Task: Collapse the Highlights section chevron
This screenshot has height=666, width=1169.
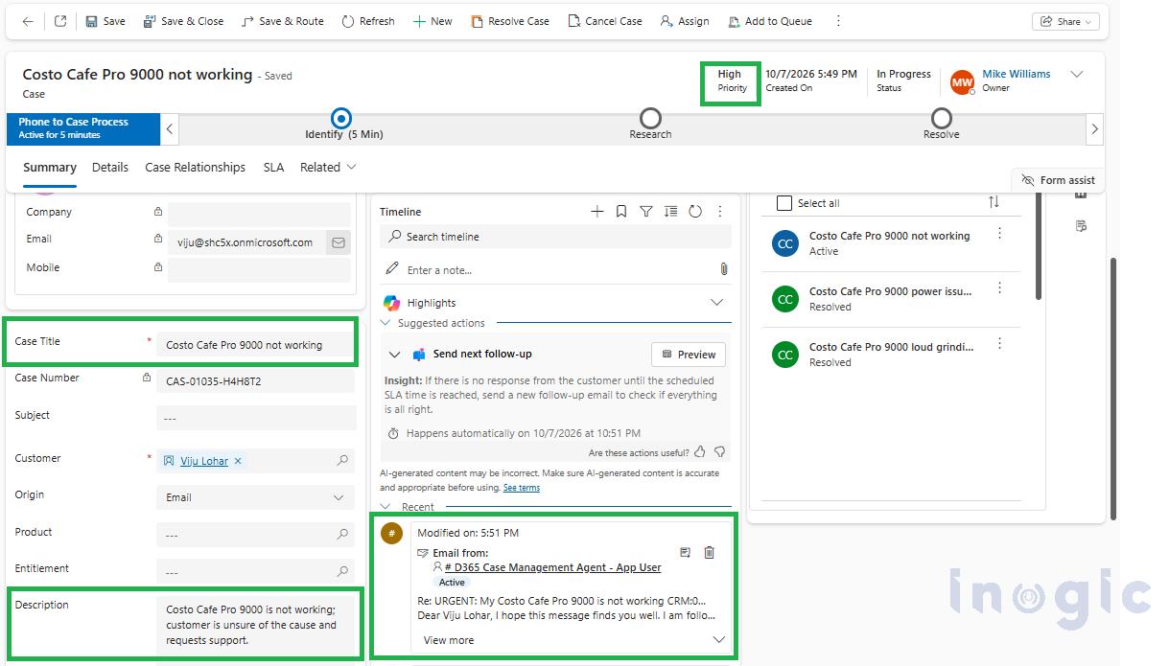Action: pyautogui.click(x=716, y=303)
